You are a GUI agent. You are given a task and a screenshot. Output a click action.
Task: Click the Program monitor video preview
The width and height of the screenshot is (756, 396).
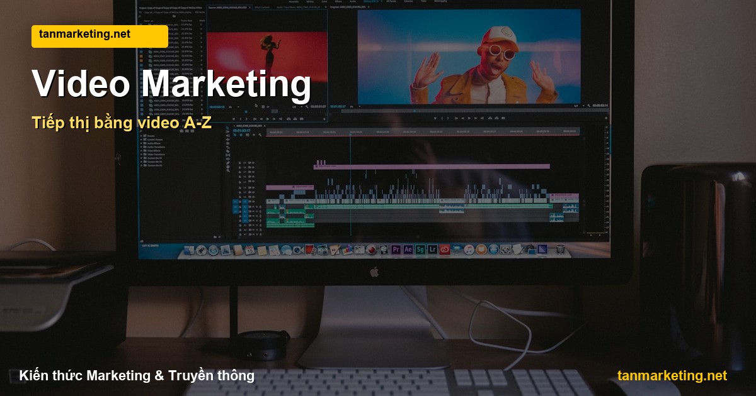point(469,55)
